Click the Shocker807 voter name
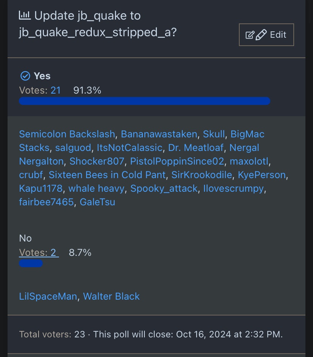 pos(97,162)
